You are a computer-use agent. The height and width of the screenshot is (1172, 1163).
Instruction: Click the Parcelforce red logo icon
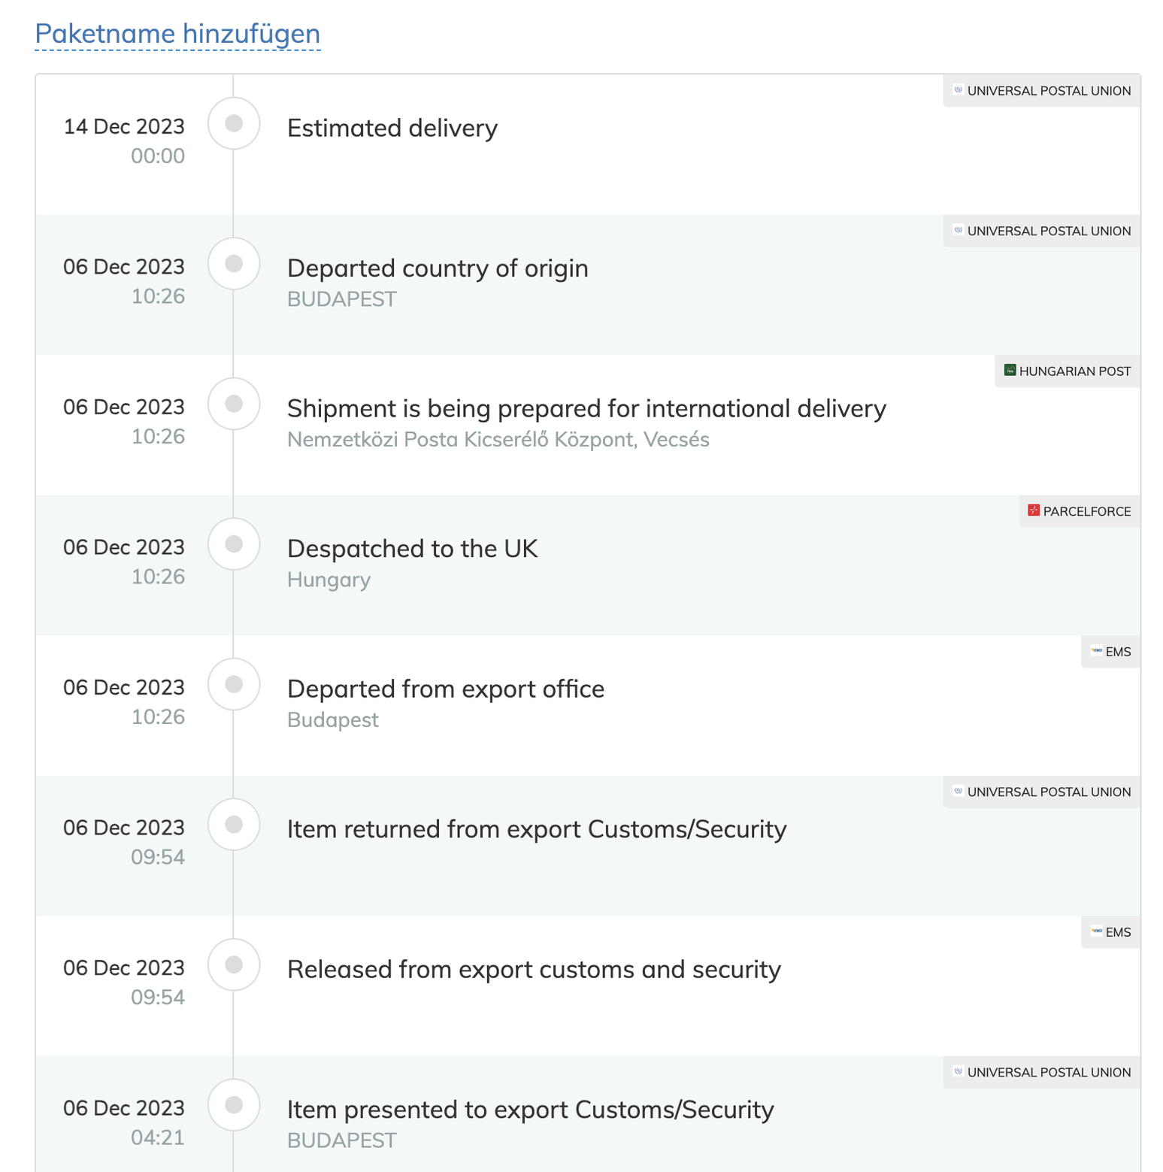click(x=1034, y=510)
